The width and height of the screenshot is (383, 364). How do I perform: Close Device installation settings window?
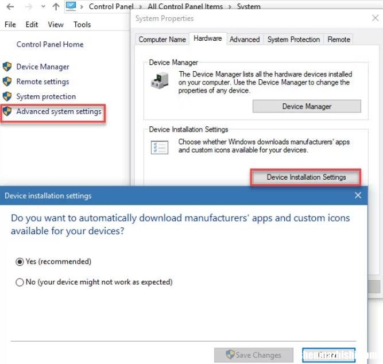pyautogui.click(x=358, y=195)
